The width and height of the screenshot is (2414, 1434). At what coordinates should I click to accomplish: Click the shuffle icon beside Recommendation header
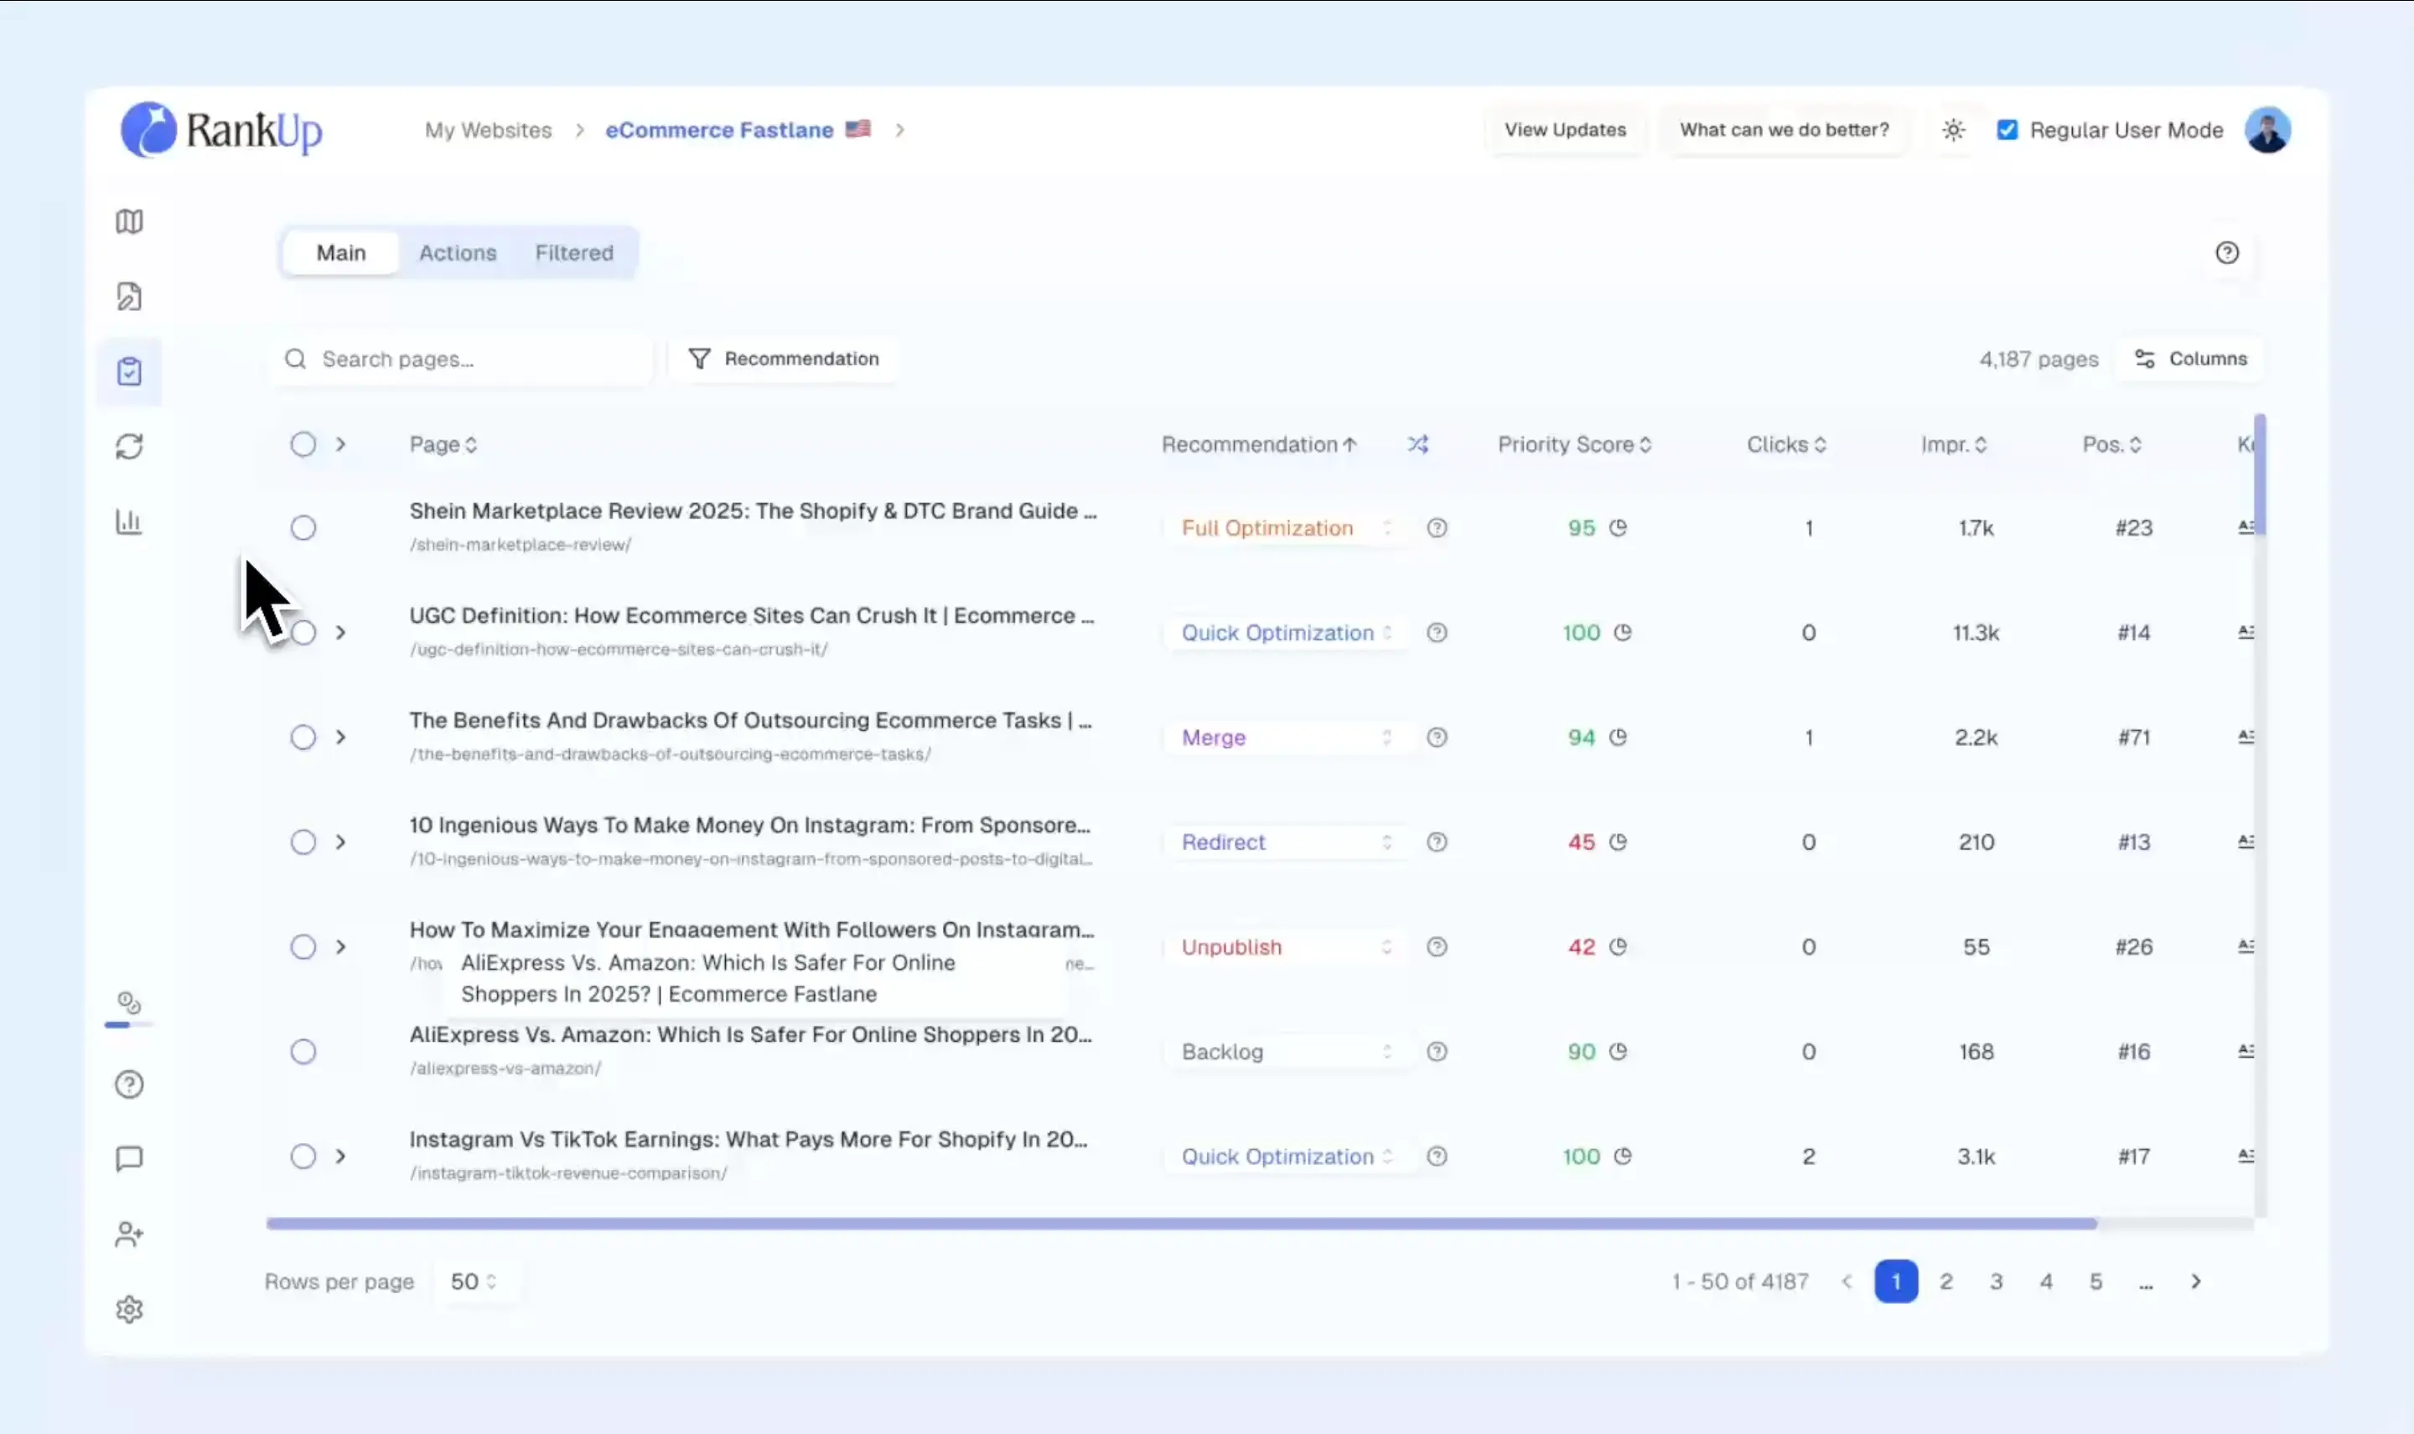(1417, 444)
